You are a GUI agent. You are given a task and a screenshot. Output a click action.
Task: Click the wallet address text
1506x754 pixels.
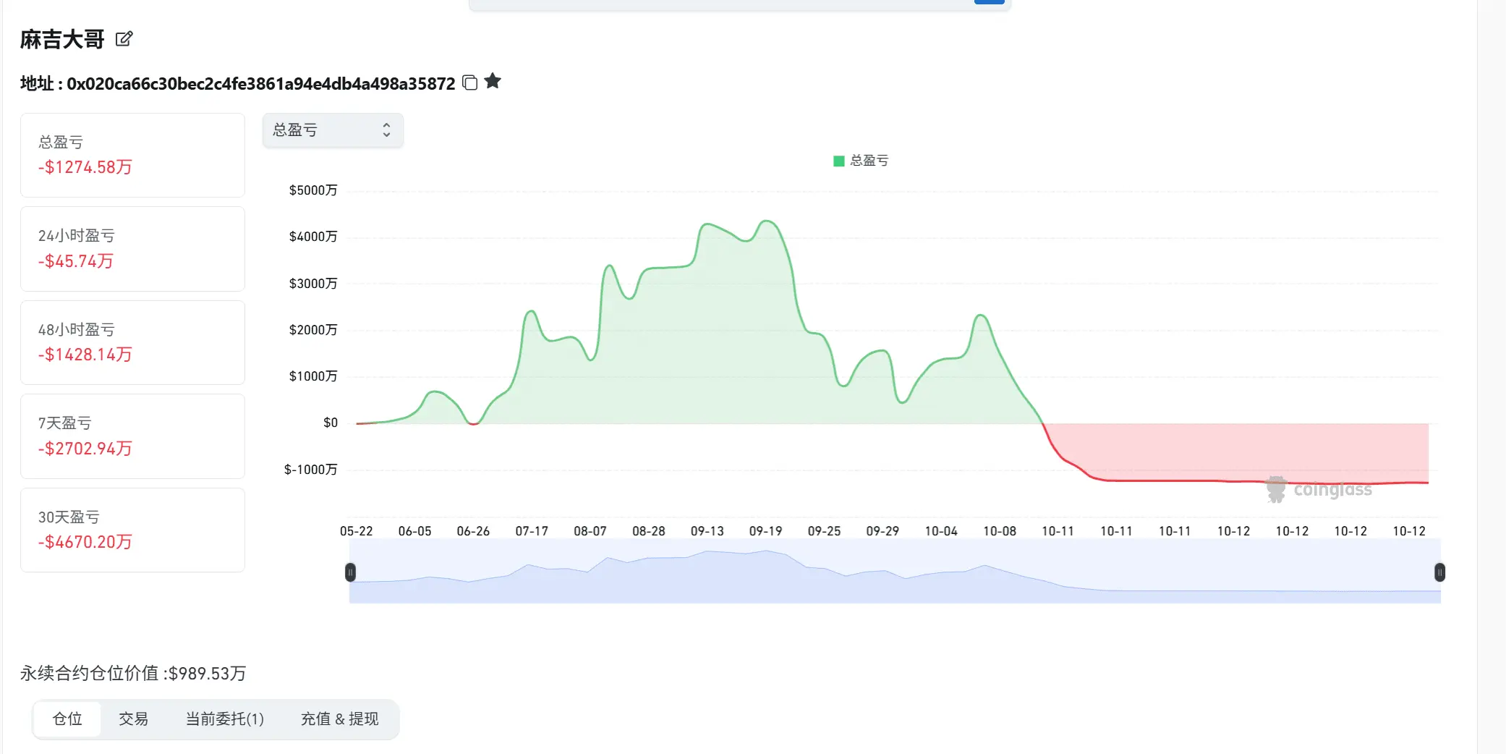pyautogui.click(x=261, y=84)
